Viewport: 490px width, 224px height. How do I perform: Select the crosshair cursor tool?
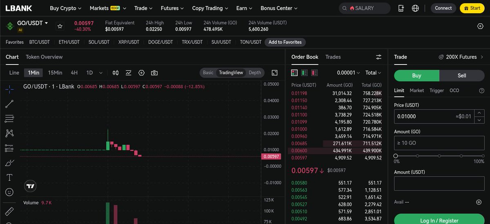coord(9,89)
